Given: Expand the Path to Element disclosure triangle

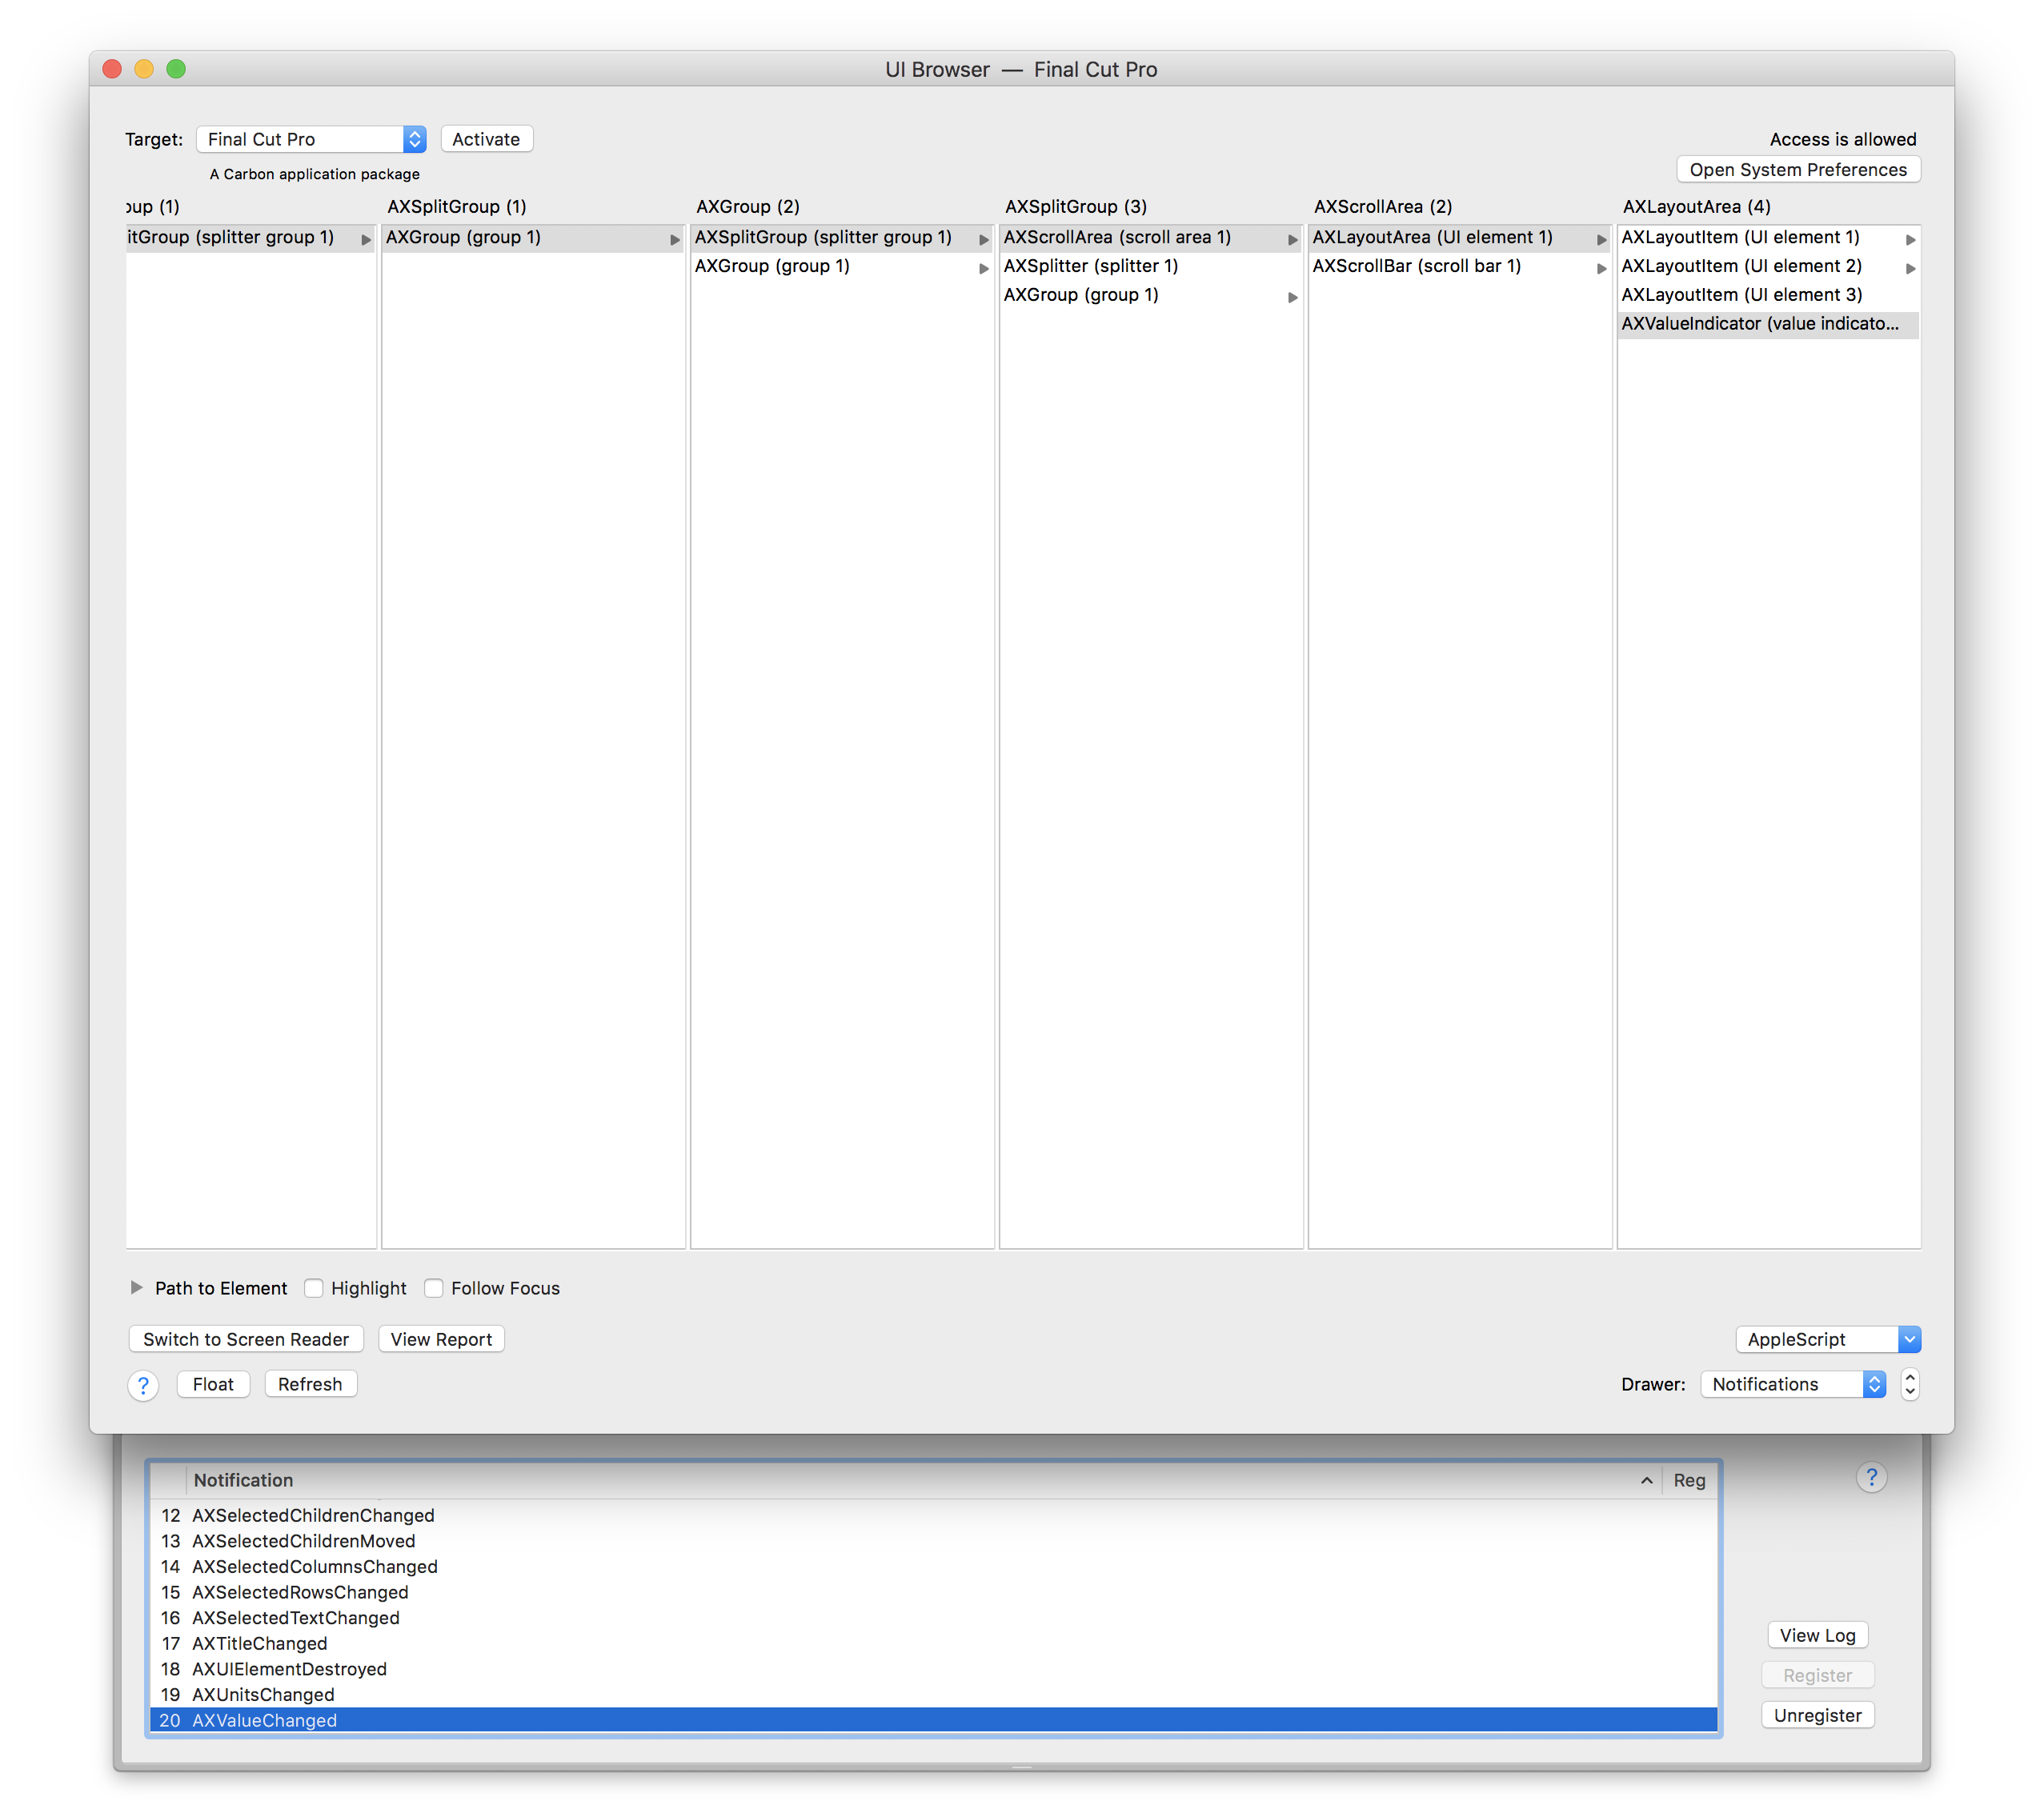Looking at the screenshot, I should click(x=136, y=1288).
